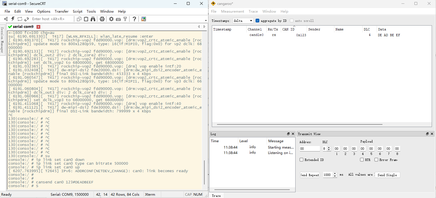
Task: Click the SecureFX file transfer icon
Action: pyautogui.click(x=144, y=19)
